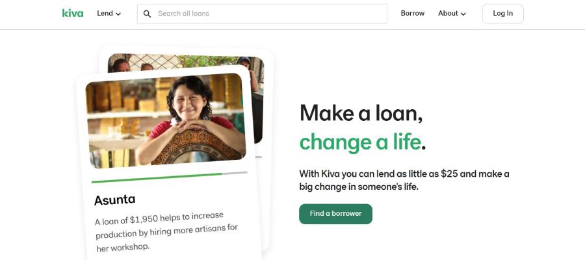Click the Log In button
This screenshot has width=585, height=260.
pyautogui.click(x=503, y=14)
